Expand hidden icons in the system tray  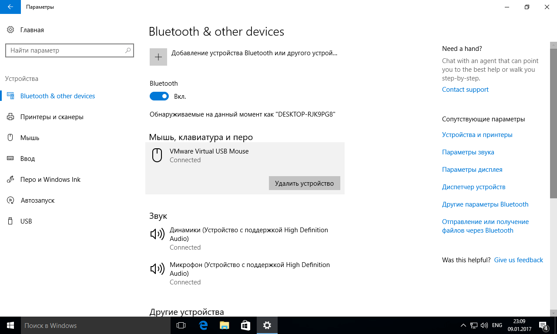pos(463,325)
